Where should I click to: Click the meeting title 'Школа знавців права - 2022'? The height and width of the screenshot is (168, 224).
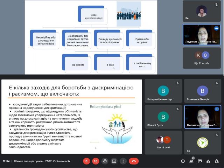tap(42, 161)
